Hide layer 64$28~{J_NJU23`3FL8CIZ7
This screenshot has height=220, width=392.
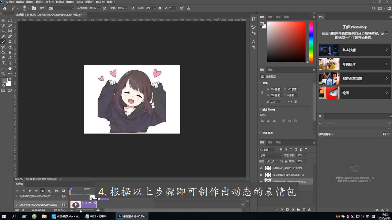point(261,168)
